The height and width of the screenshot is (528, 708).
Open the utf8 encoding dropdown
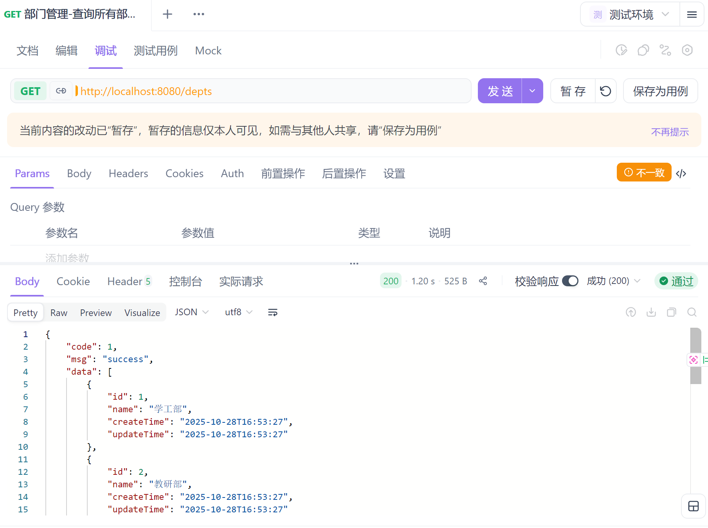[239, 312]
